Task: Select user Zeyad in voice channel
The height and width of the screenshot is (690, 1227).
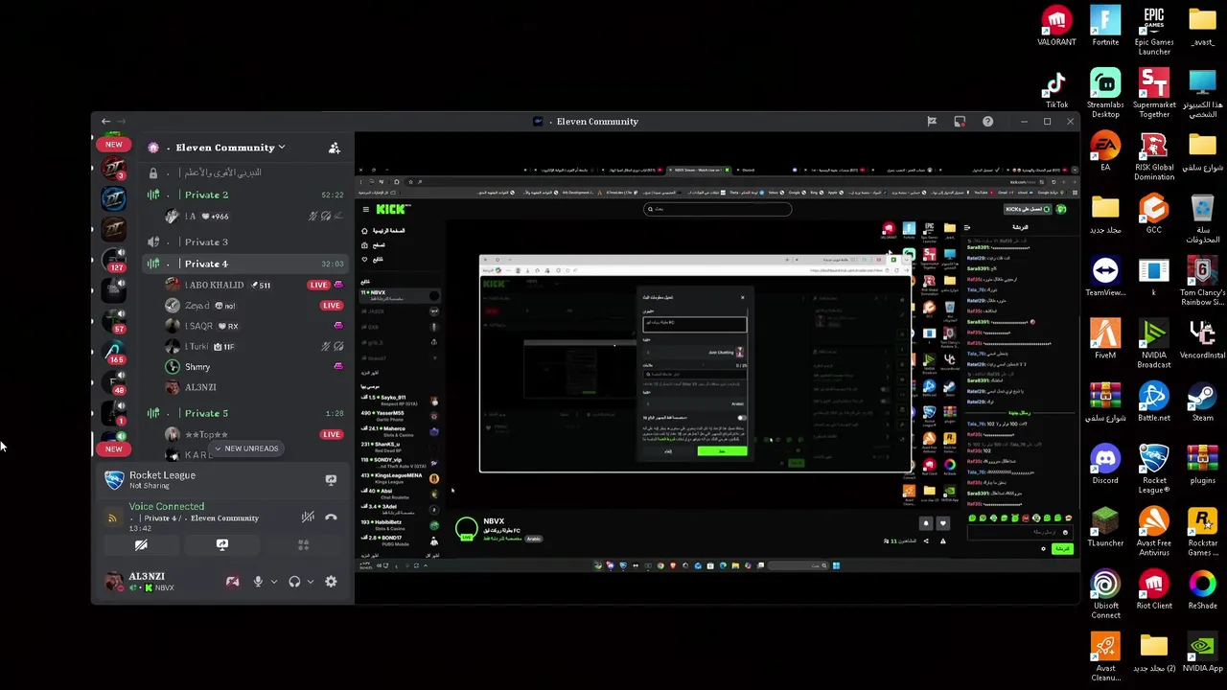Action: click(x=210, y=306)
